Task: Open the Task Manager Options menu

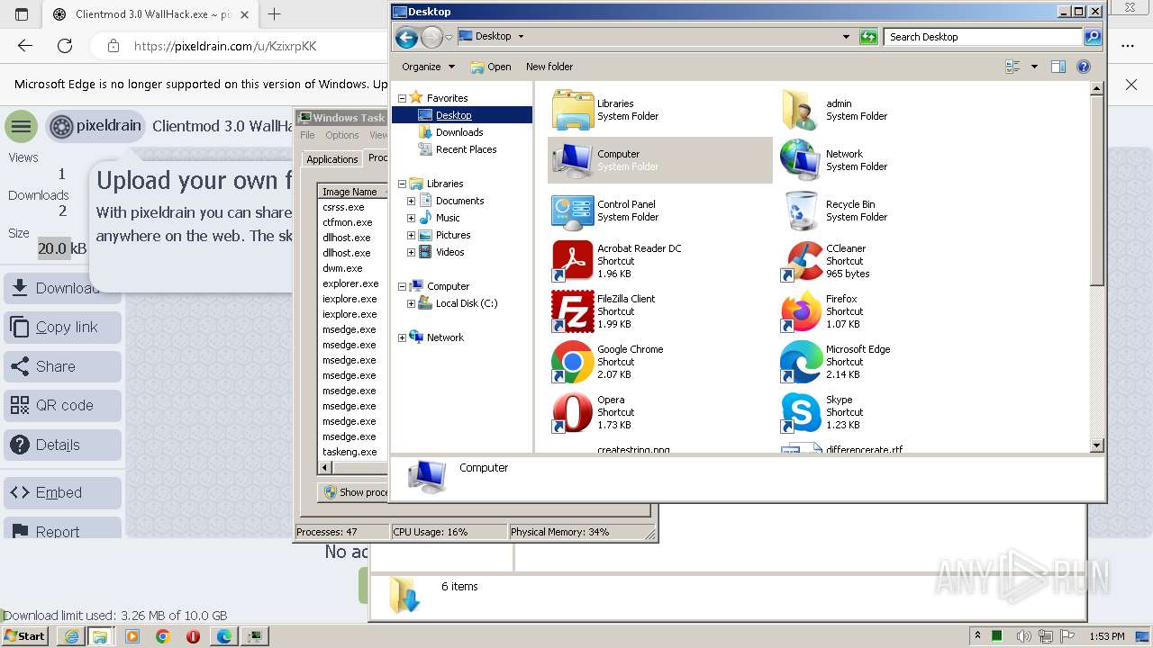Action: [x=342, y=135]
